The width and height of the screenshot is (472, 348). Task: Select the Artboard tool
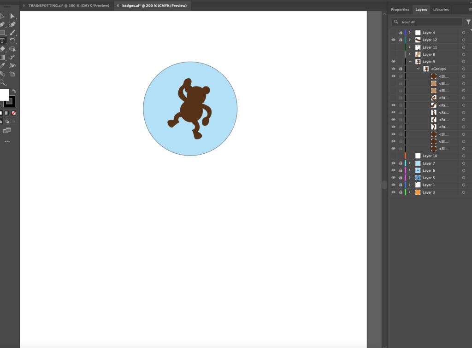point(12,74)
